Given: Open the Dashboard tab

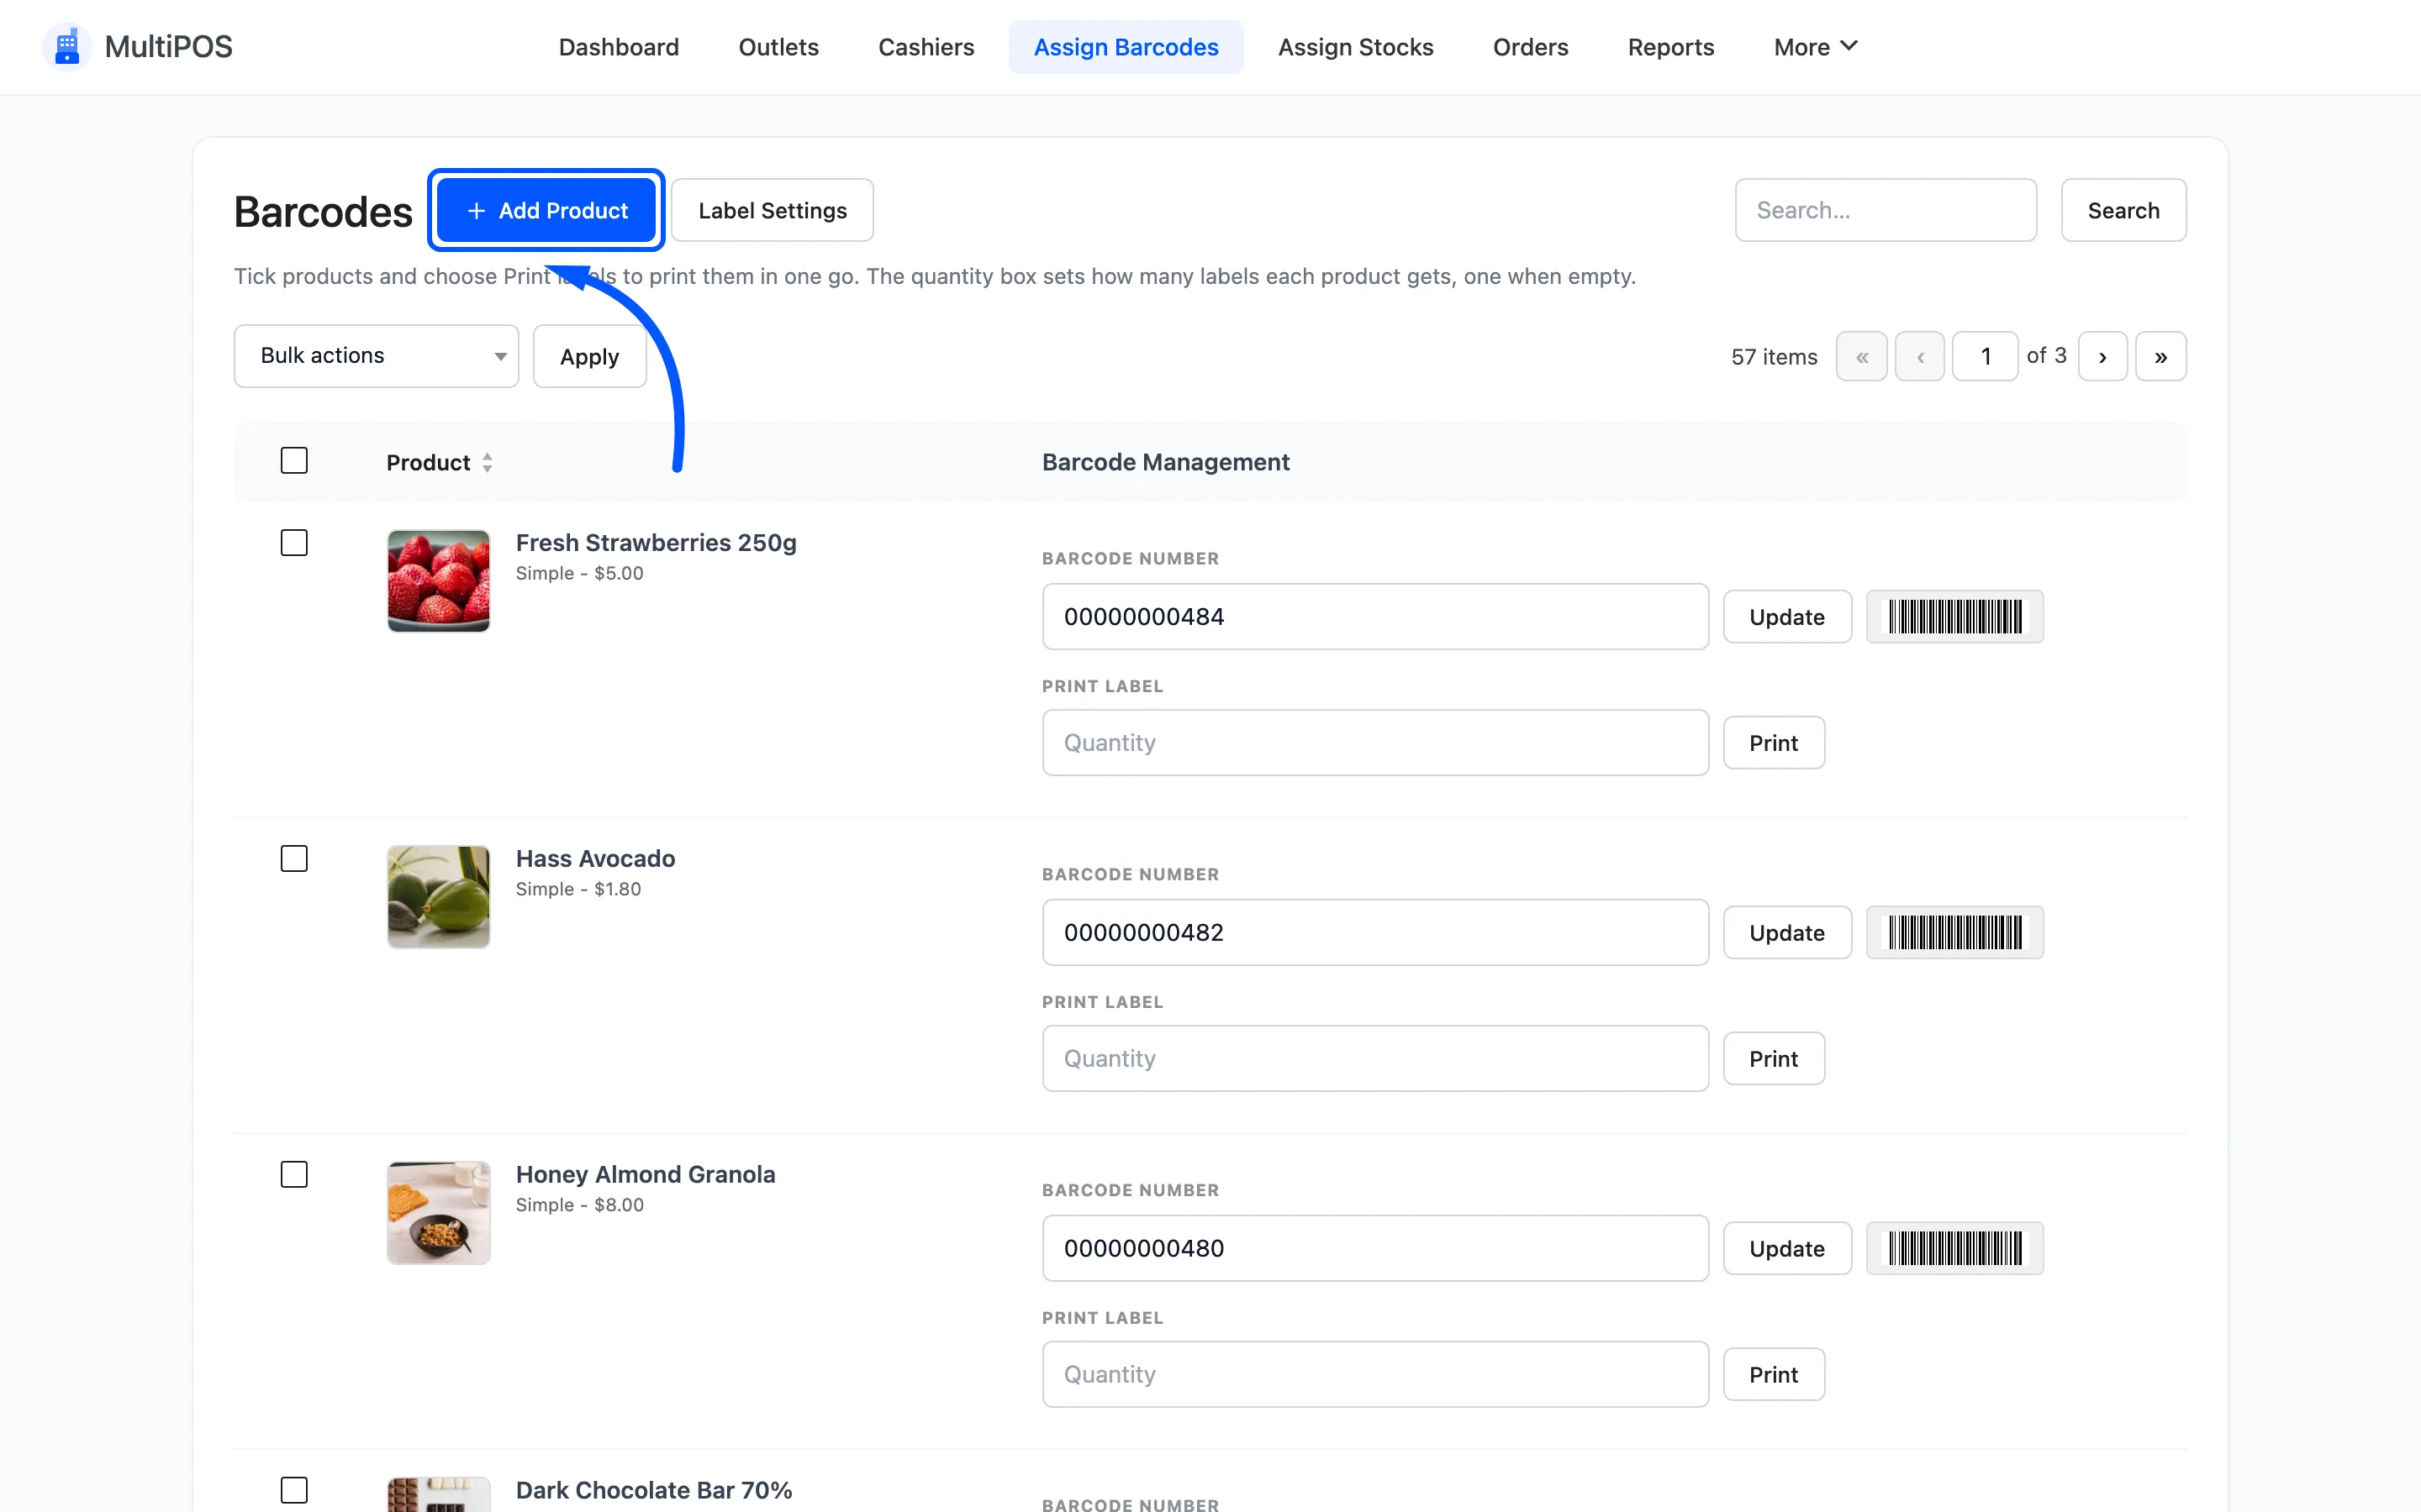Looking at the screenshot, I should 618,47.
